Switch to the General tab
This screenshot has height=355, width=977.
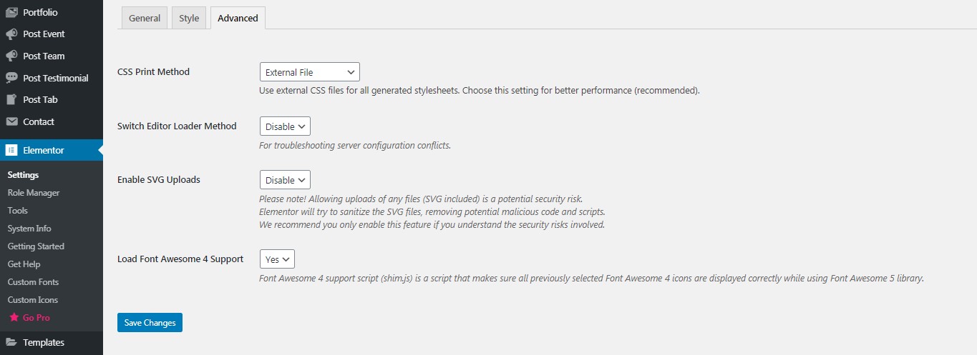(145, 18)
